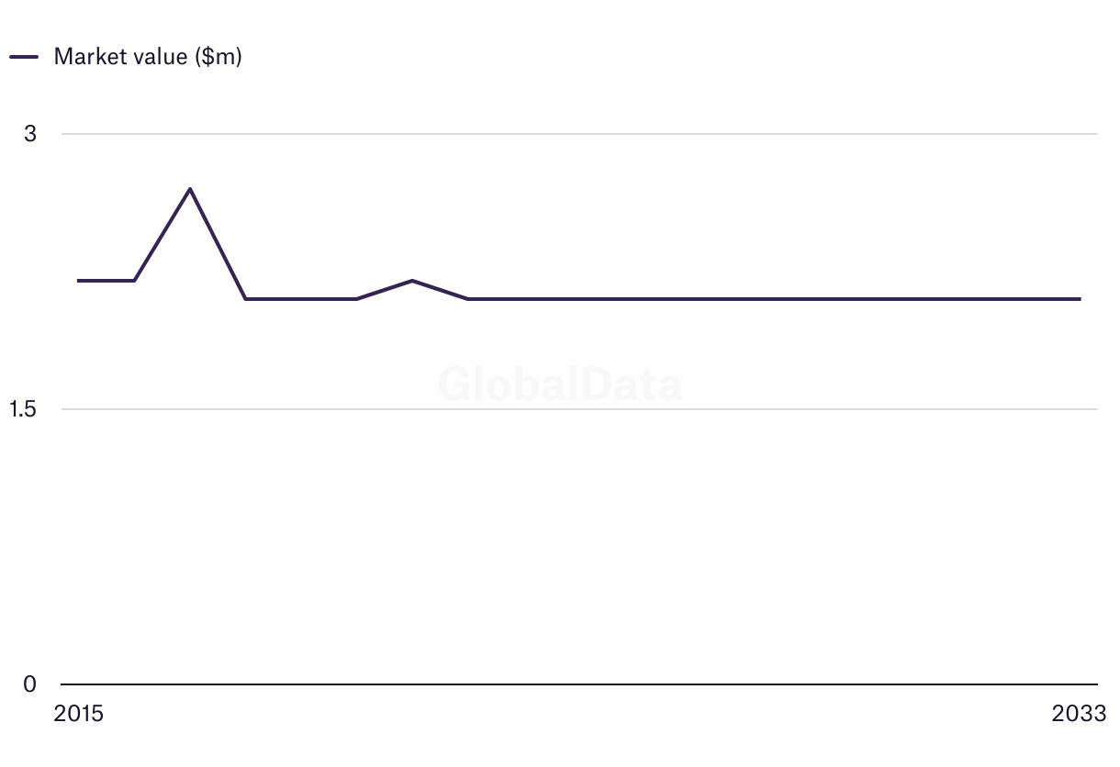Click the valley point right after the peak
1120x767 pixels.
pyautogui.click(x=246, y=299)
